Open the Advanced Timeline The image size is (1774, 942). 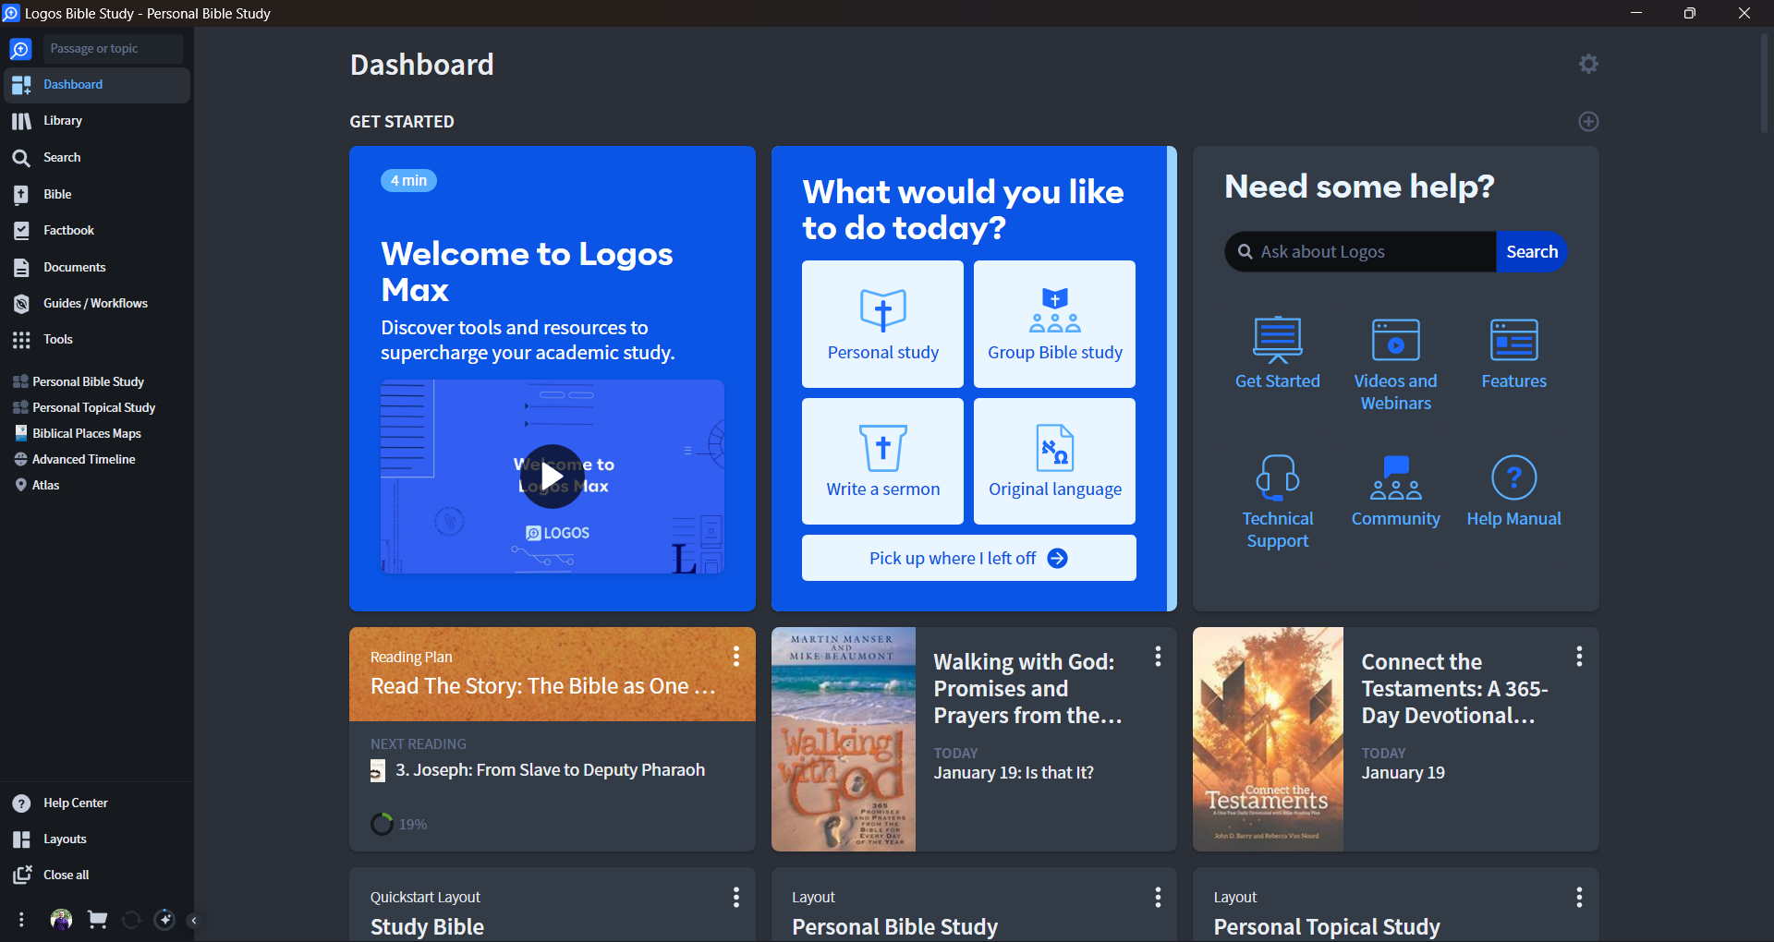click(x=83, y=459)
